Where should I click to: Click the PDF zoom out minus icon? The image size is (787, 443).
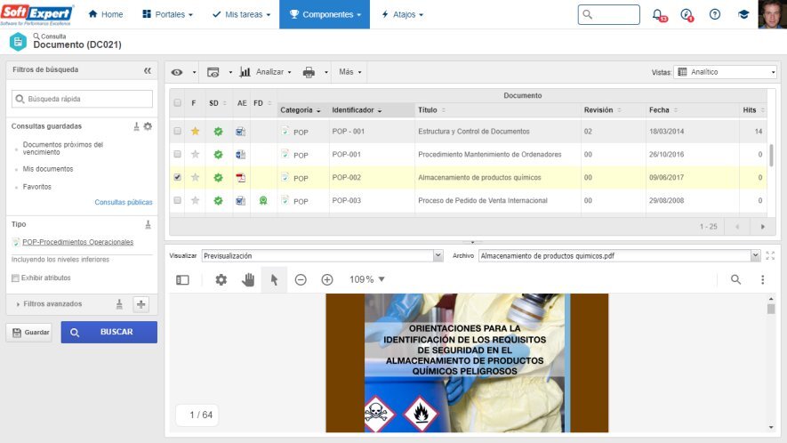(301, 279)
